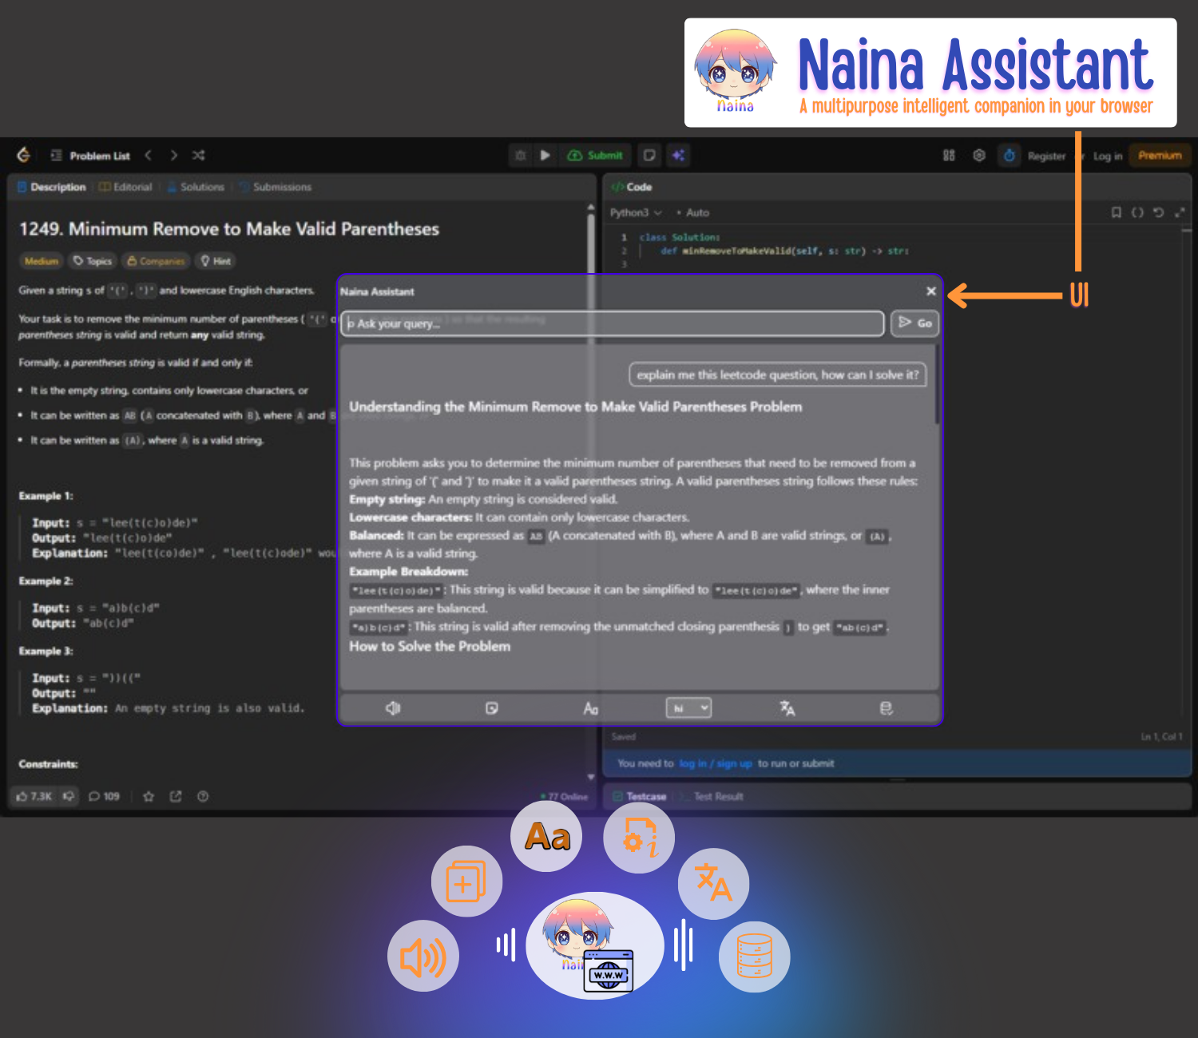1198x1038 pixels.
Task: Click the translate icon in Naina Assistant toolbar
Action: pos(787,708)
